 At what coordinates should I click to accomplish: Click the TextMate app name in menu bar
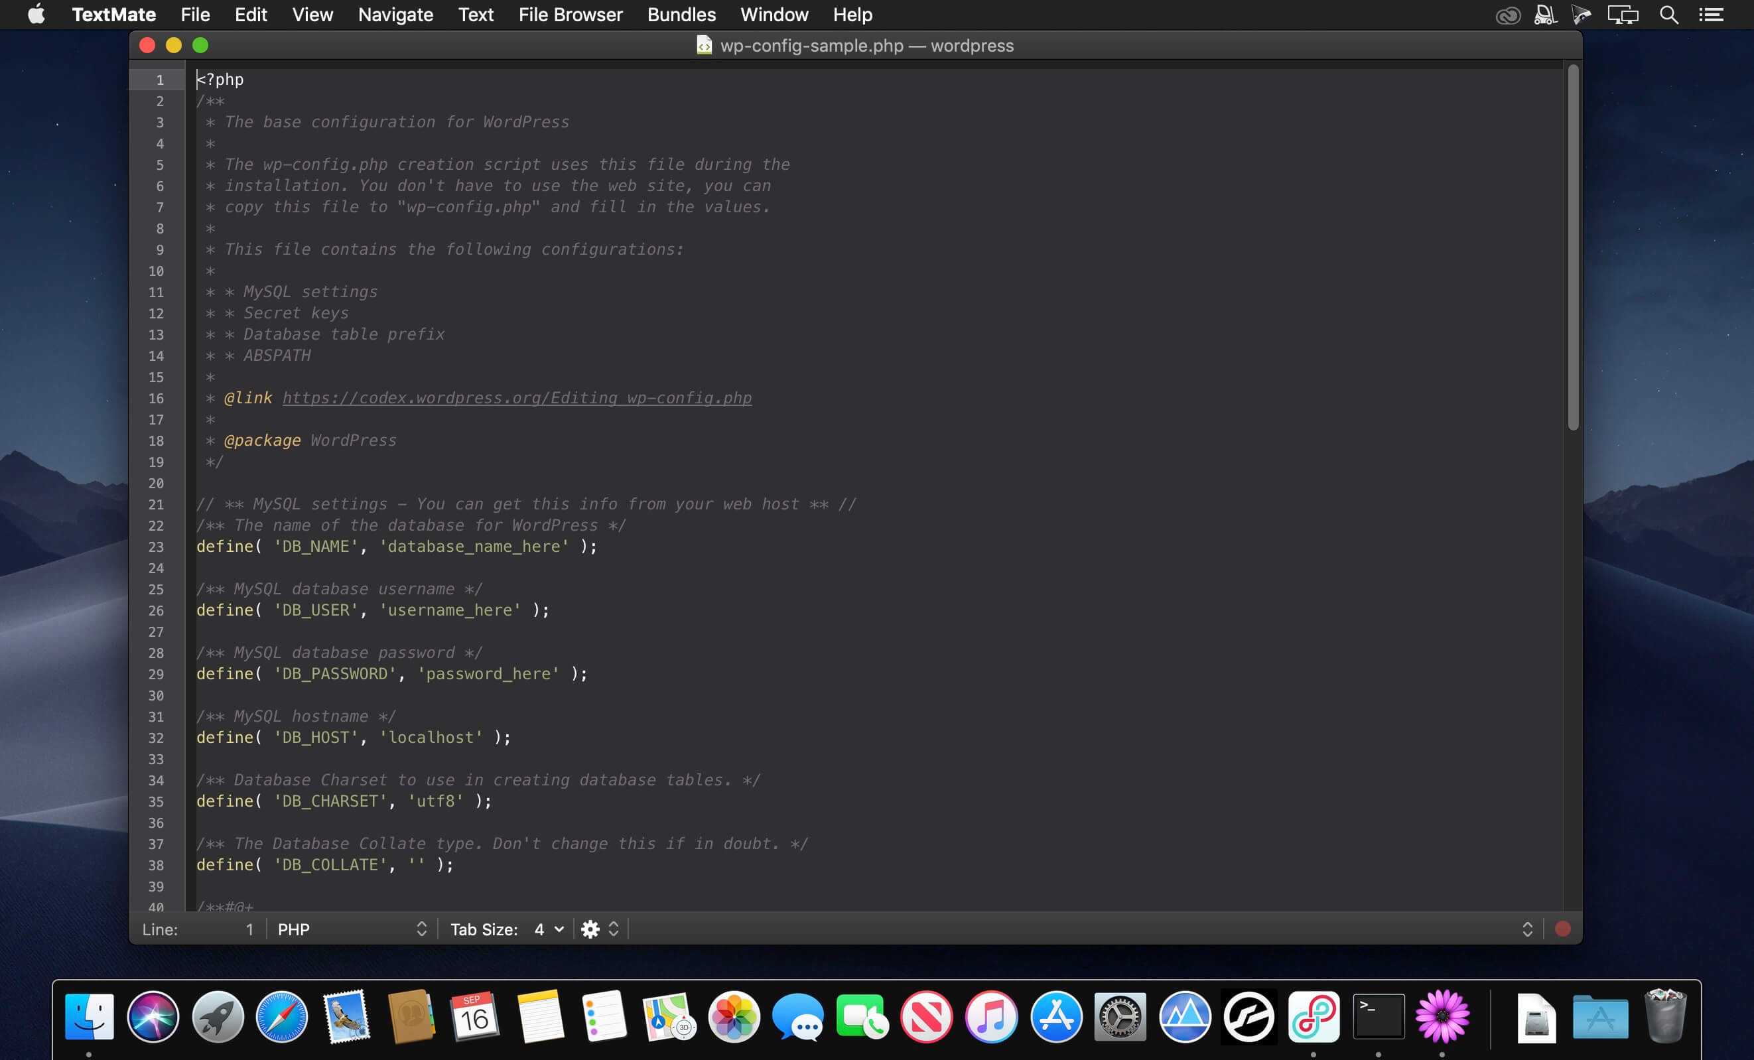[x=114, y=15]
